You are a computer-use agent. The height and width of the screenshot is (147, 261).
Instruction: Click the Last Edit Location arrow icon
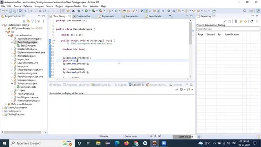point(194,11)
